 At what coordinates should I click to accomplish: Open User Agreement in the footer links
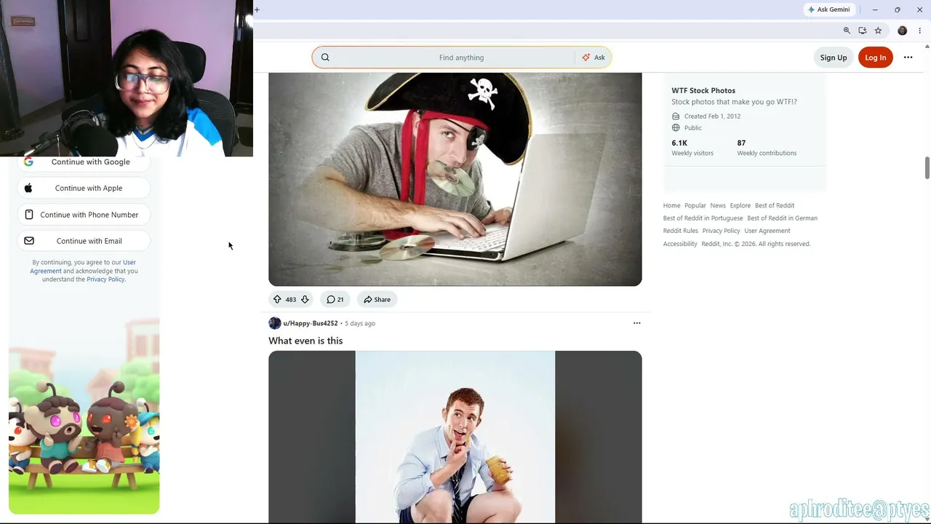[767, 231]
